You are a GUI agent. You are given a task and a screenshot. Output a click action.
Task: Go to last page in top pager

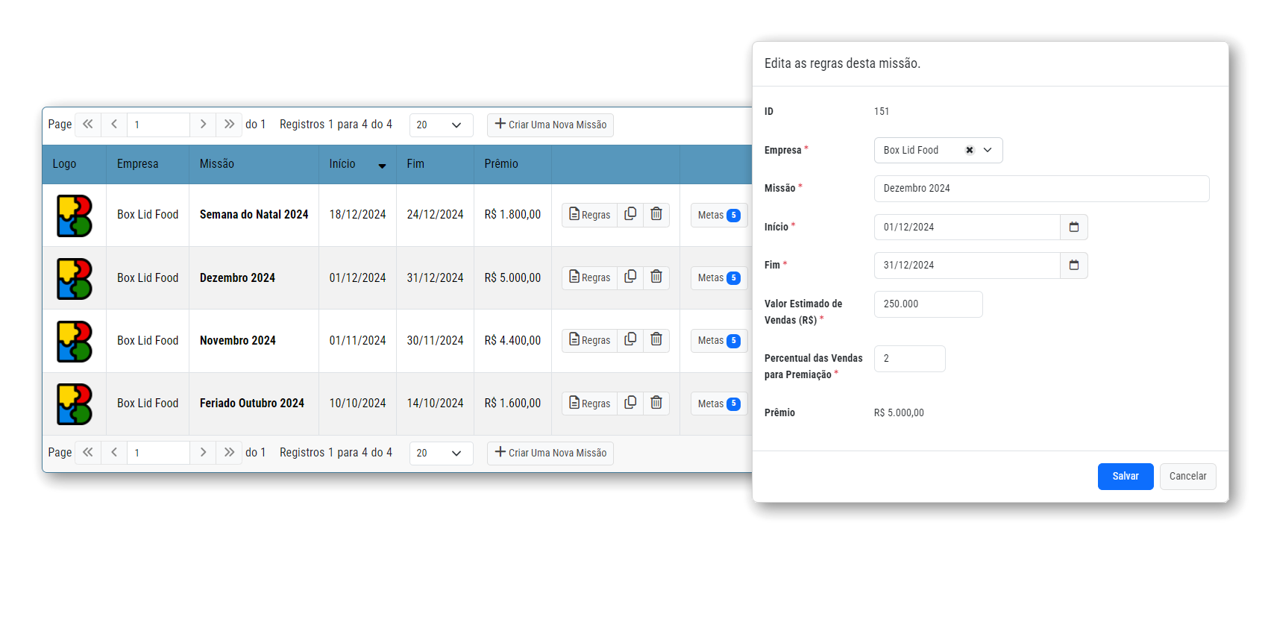229,125
